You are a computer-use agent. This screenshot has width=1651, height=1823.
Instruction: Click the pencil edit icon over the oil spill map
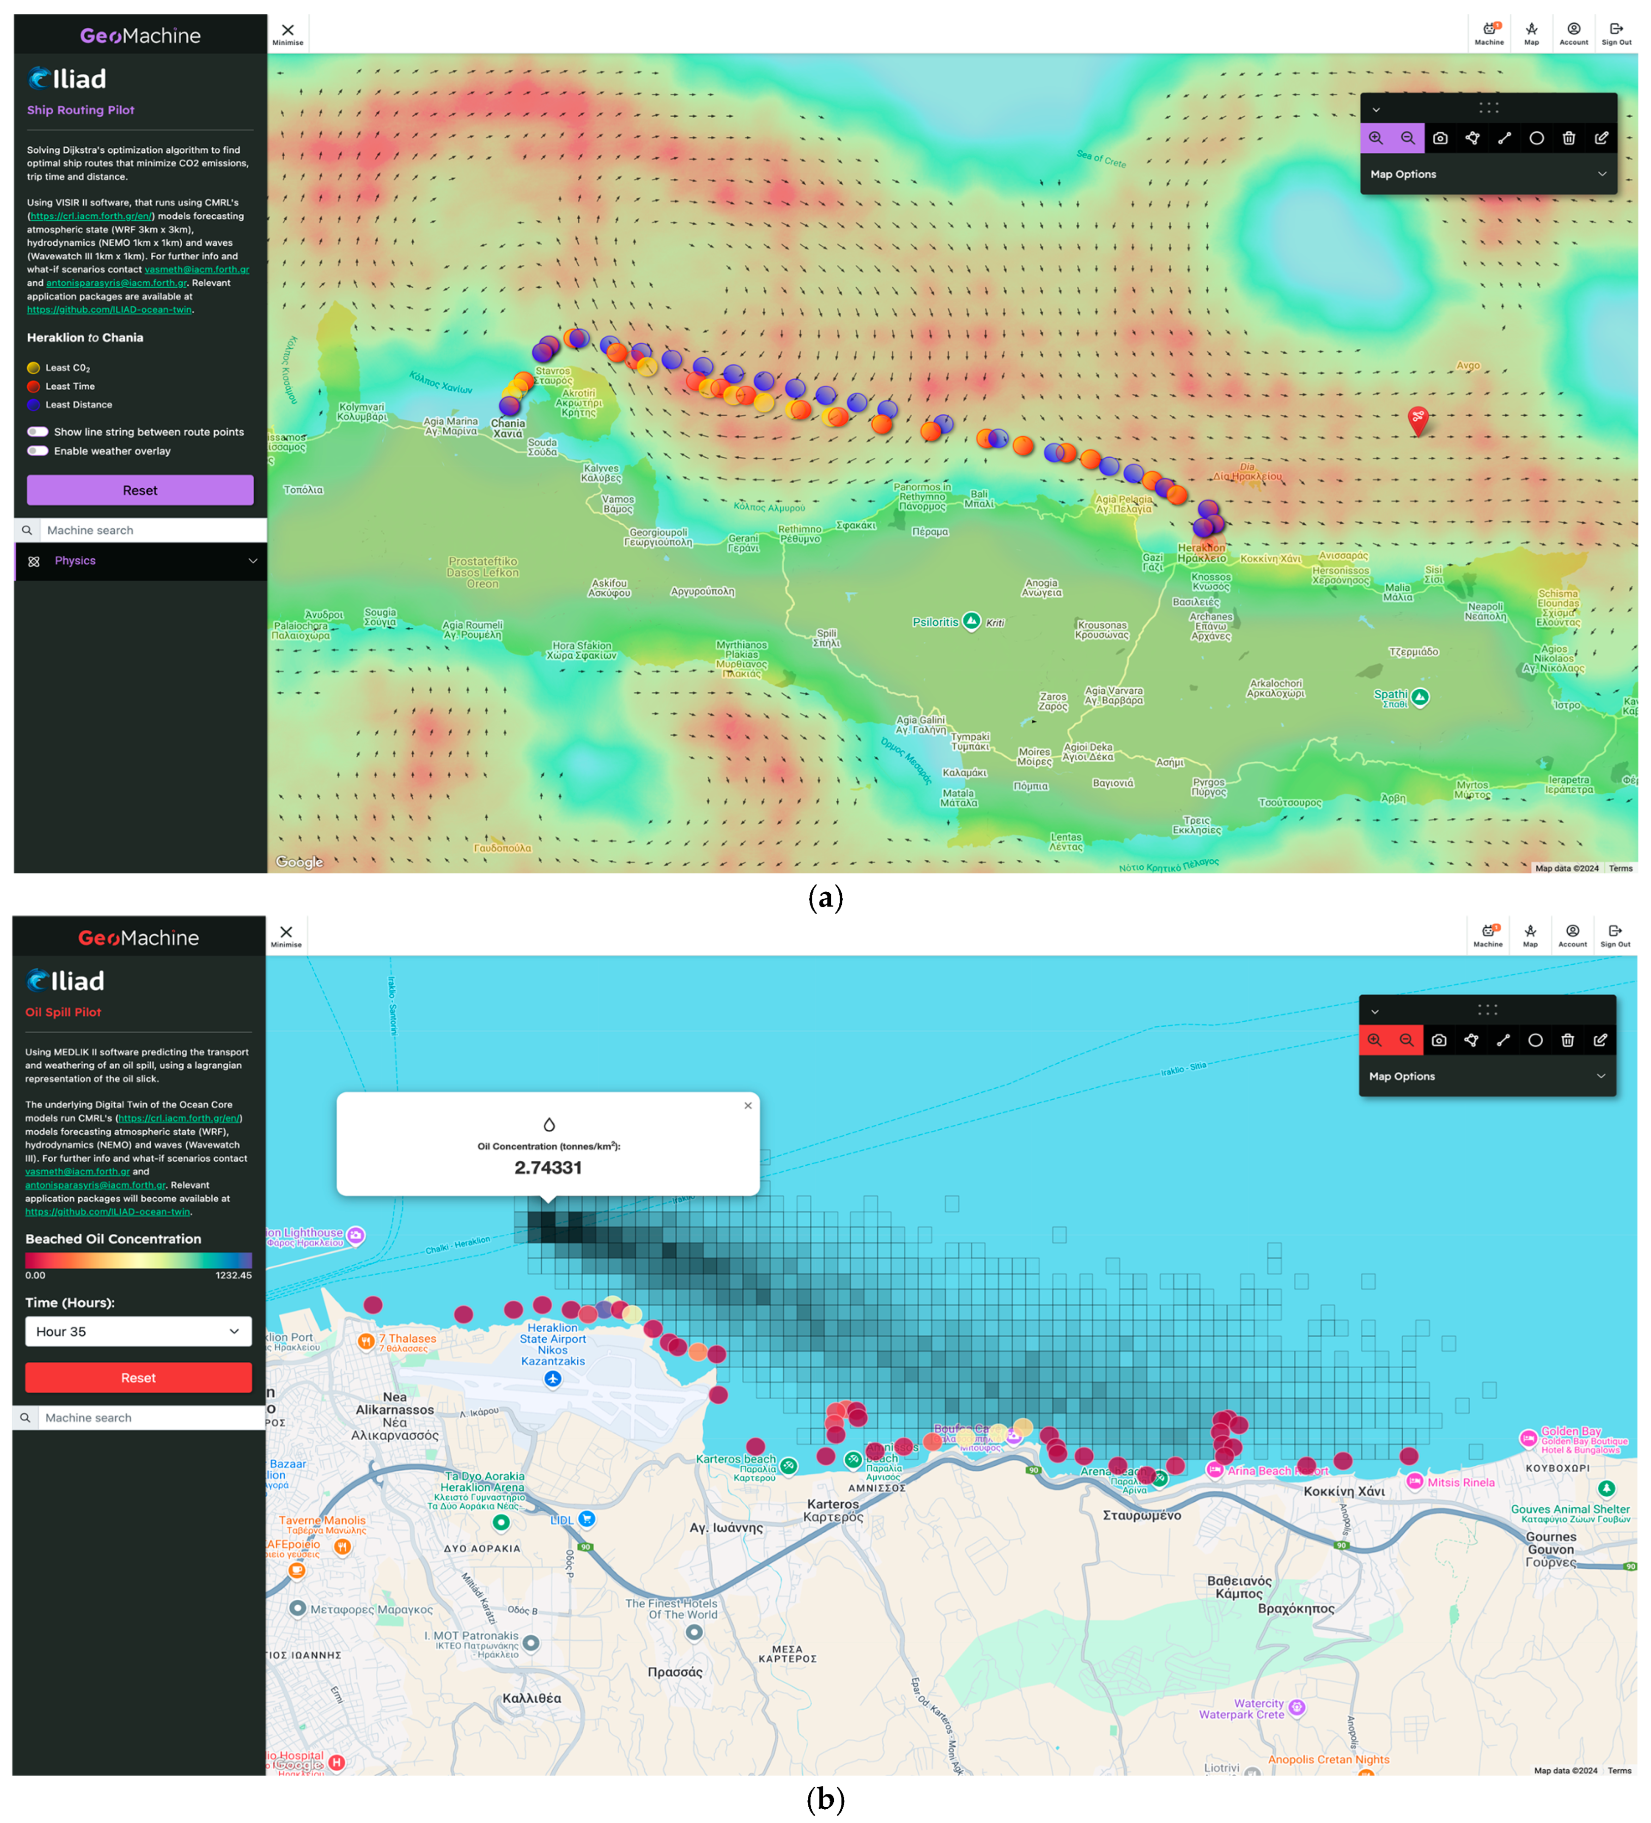click(1599, 1041)
